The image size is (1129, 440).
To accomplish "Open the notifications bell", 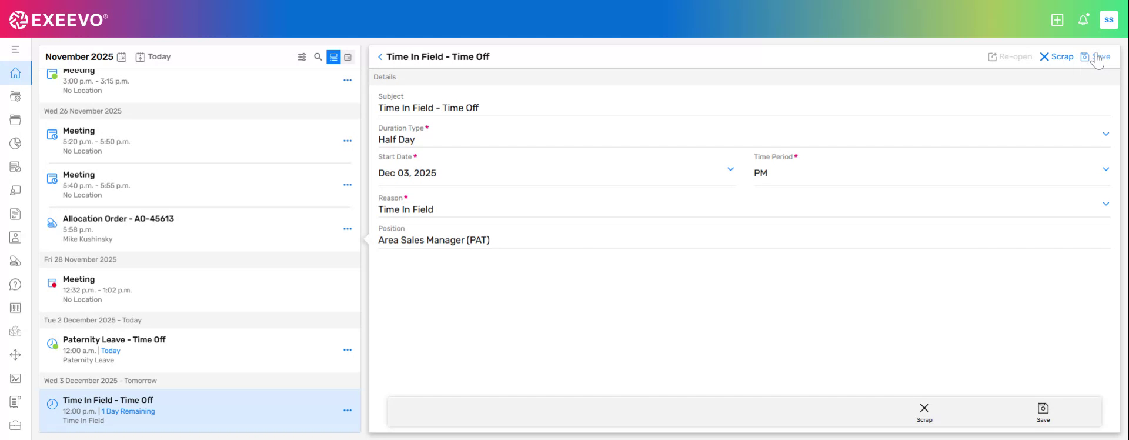I will 1083,19.
